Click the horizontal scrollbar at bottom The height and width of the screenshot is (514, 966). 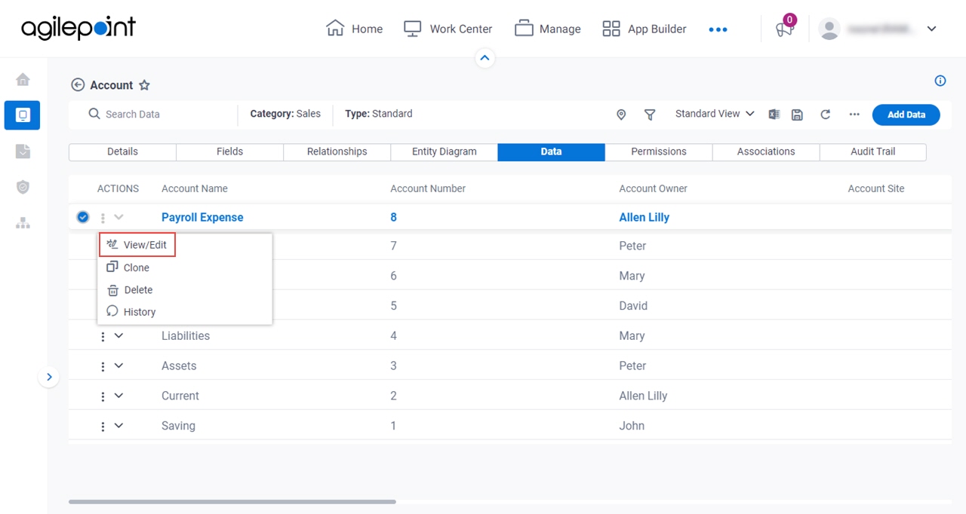click(x=232, y=501)
